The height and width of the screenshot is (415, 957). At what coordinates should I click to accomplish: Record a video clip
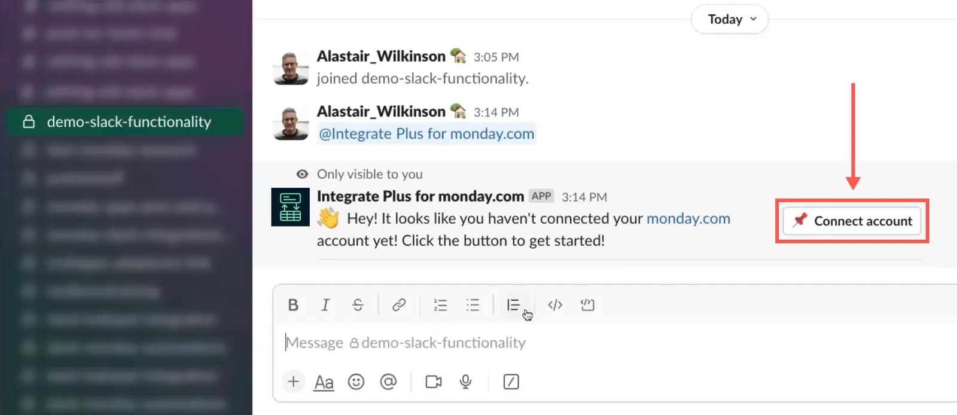(x=434, y=382)
